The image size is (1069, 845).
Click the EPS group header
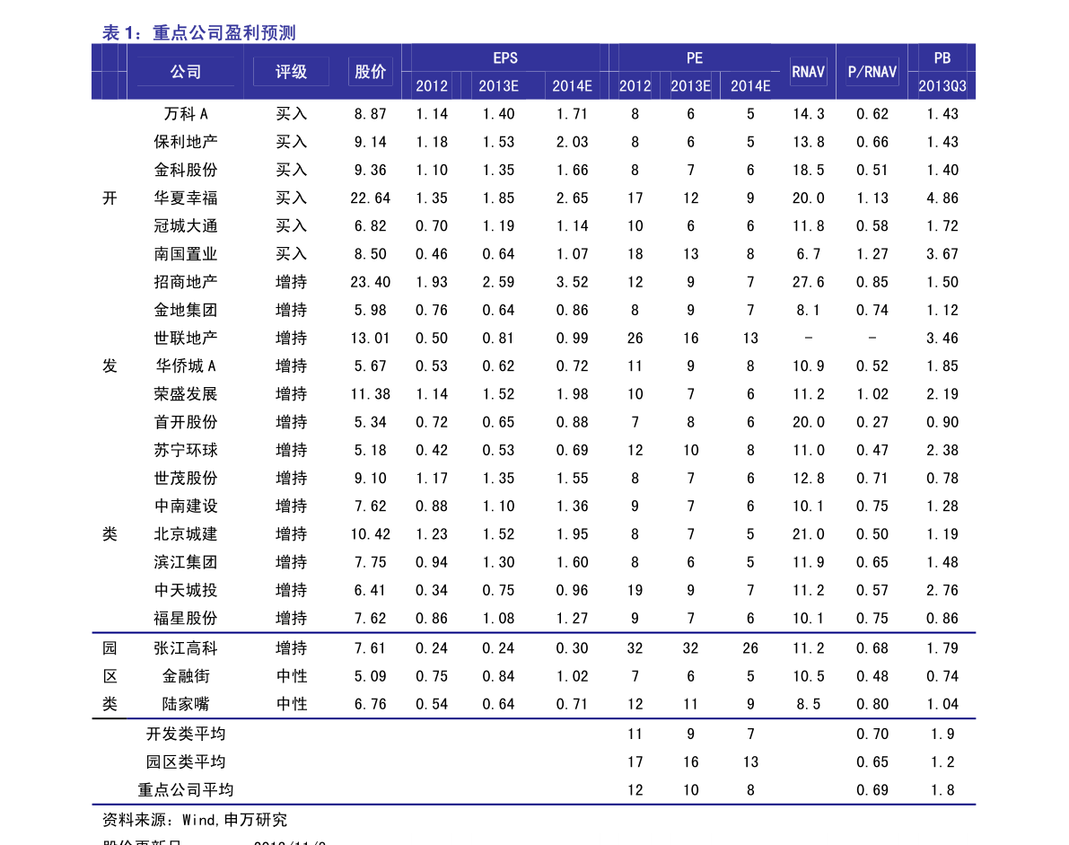pos(504,57)
